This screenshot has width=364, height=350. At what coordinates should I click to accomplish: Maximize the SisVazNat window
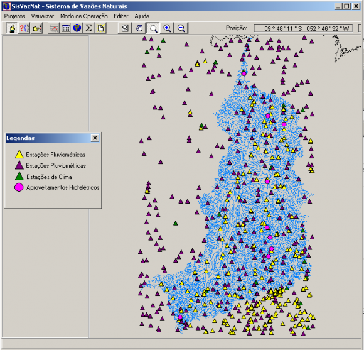347,6
